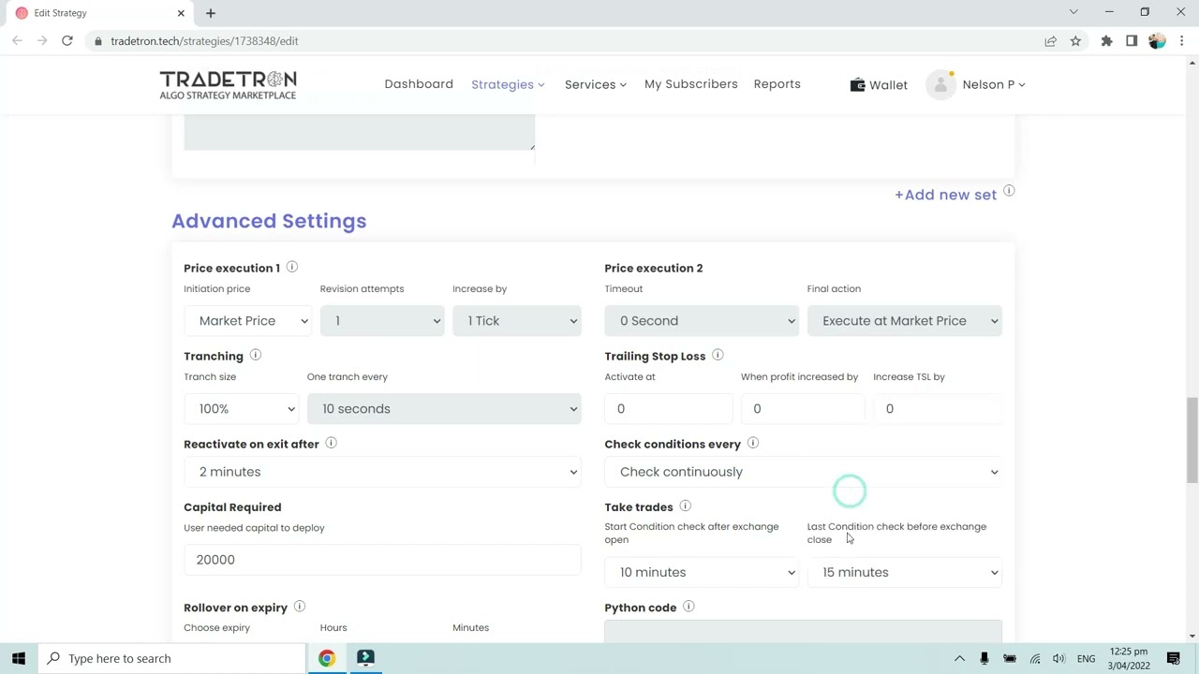
Task: Open Start Condition check 10 minutes dropdown
Action: coord(702,572)
